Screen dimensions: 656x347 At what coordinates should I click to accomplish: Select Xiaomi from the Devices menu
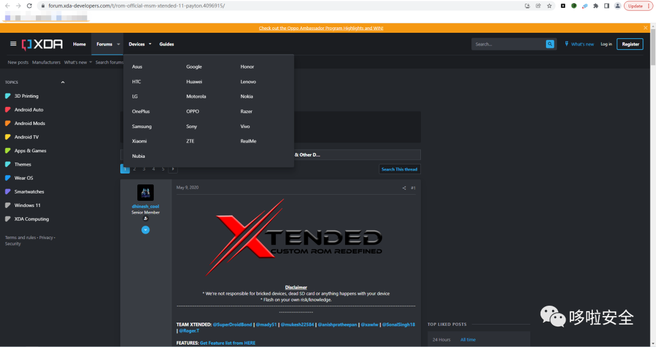[x=139, y=141]
